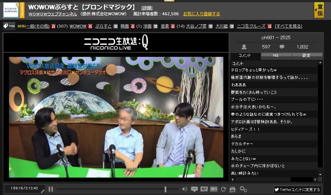
Task: Open the 音楽 tag link
Action: point(165,26)
